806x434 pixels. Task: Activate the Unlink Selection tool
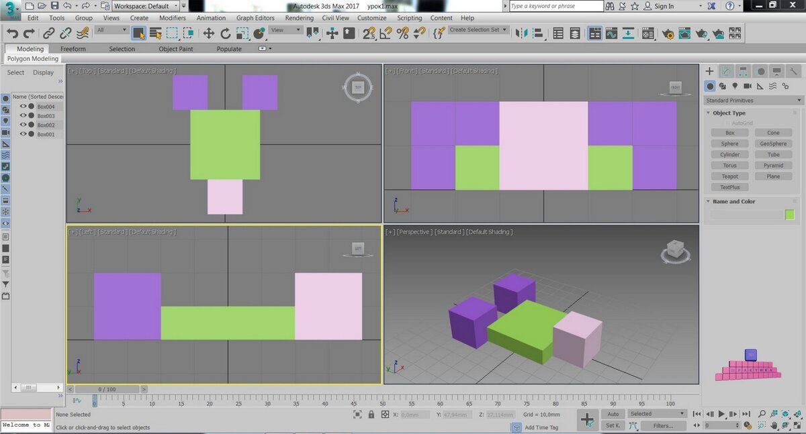point(66,33)
